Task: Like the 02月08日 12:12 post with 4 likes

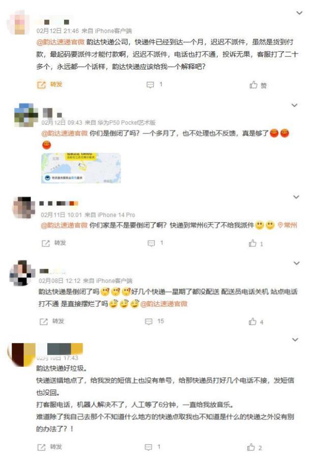Action: click(x=252, y=322)
